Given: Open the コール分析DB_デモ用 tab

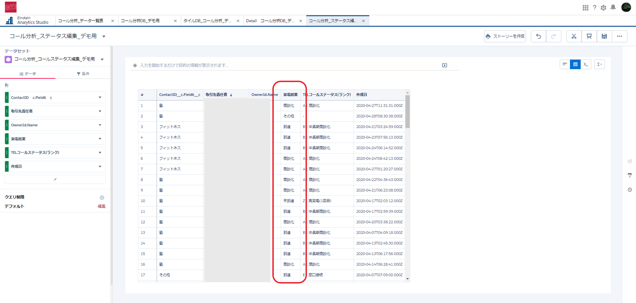Looking at the screenshot, I should pos(140,21).
